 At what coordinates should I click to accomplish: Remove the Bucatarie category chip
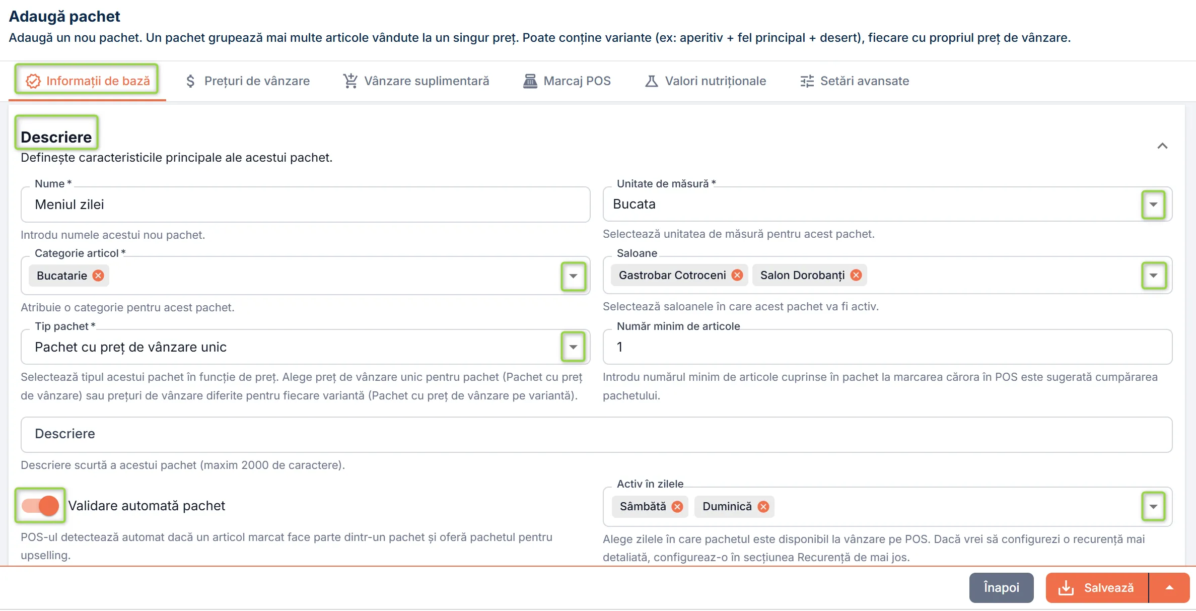pos(98,276)
